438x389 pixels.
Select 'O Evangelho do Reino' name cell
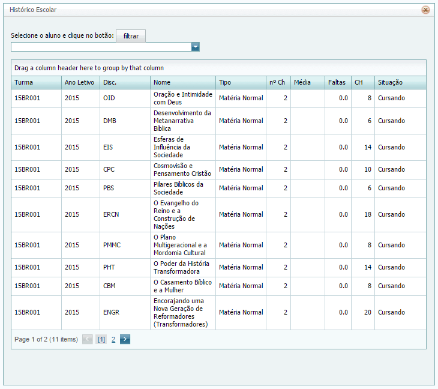183,215
